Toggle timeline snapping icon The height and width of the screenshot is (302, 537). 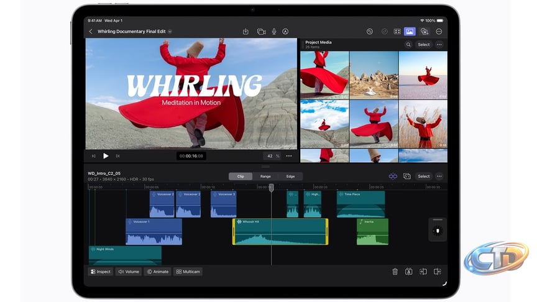coord(393,176)
